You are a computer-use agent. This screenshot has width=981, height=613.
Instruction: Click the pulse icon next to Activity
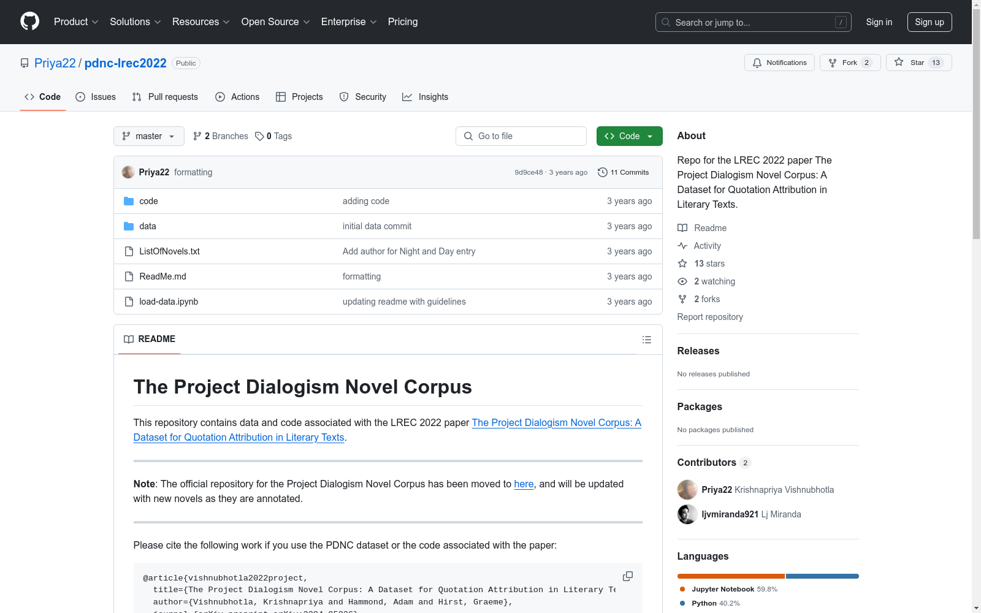coord(682,246)
